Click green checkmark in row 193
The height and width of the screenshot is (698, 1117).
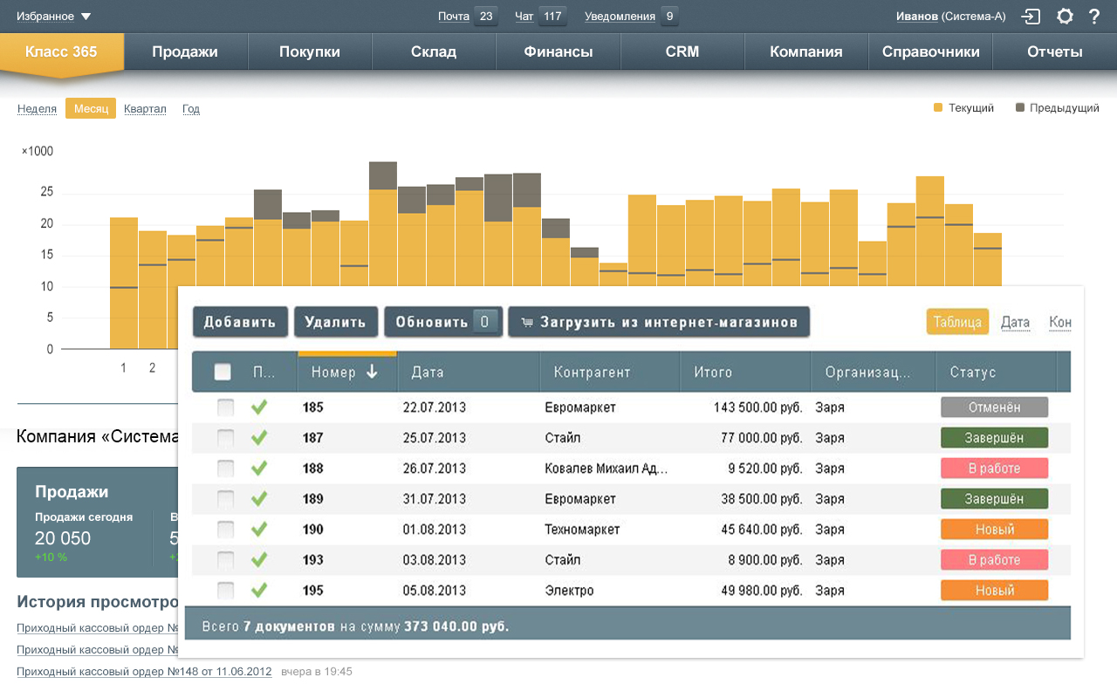tap(259, 560)
